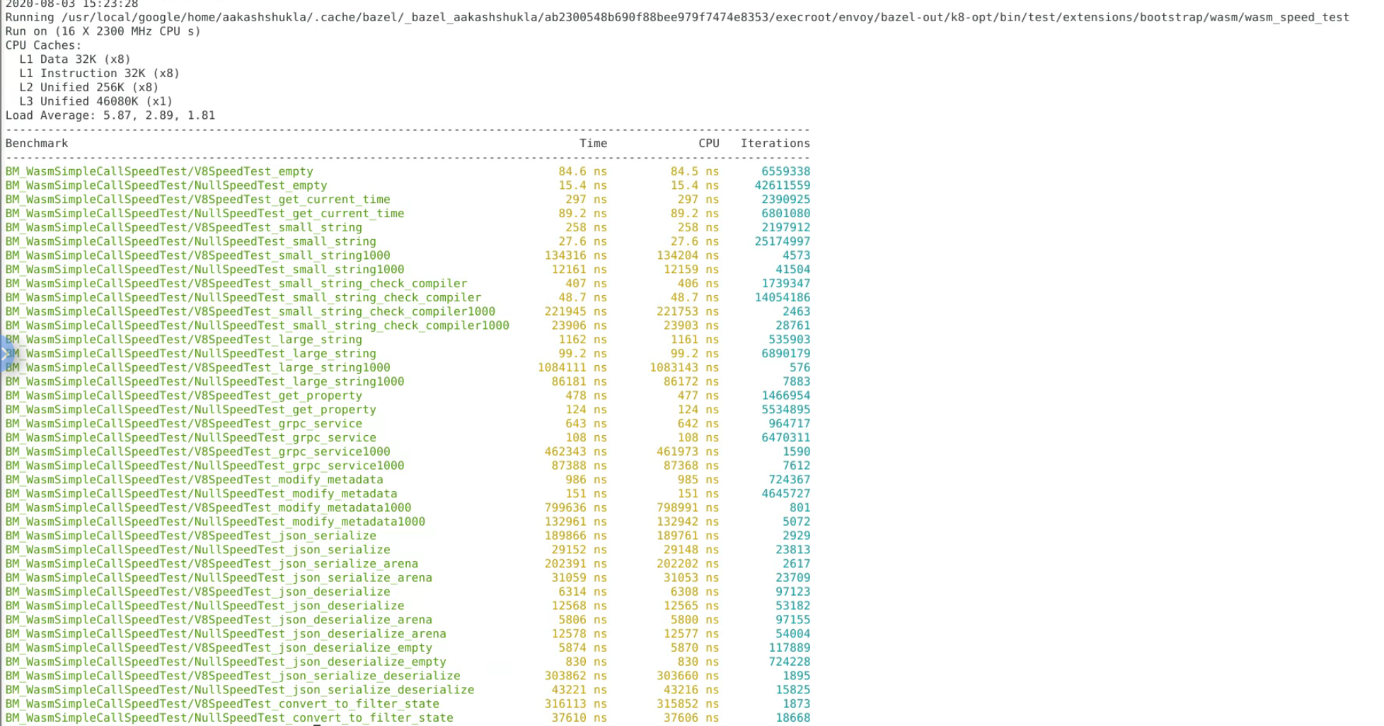
Task: Click the CPU Caches heading
Action: (44, 45)
